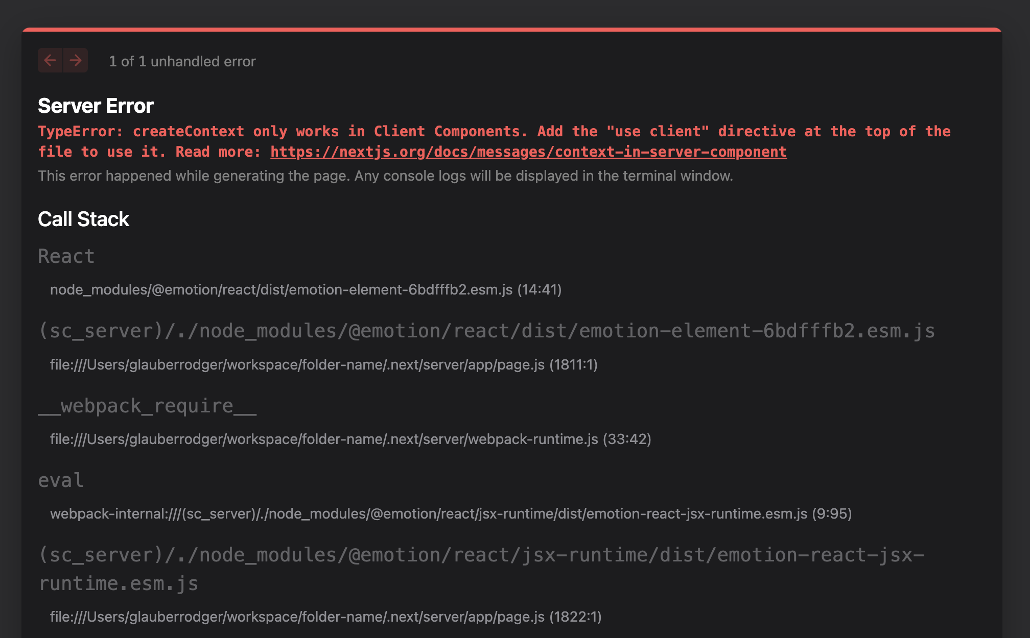
Task: Click the node_modules emotion-element file path
Action: 306,289
